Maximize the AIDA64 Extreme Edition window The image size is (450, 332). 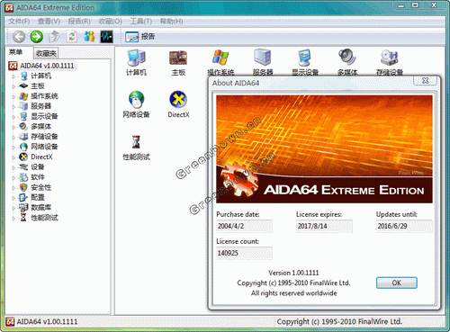pos(415,5)
